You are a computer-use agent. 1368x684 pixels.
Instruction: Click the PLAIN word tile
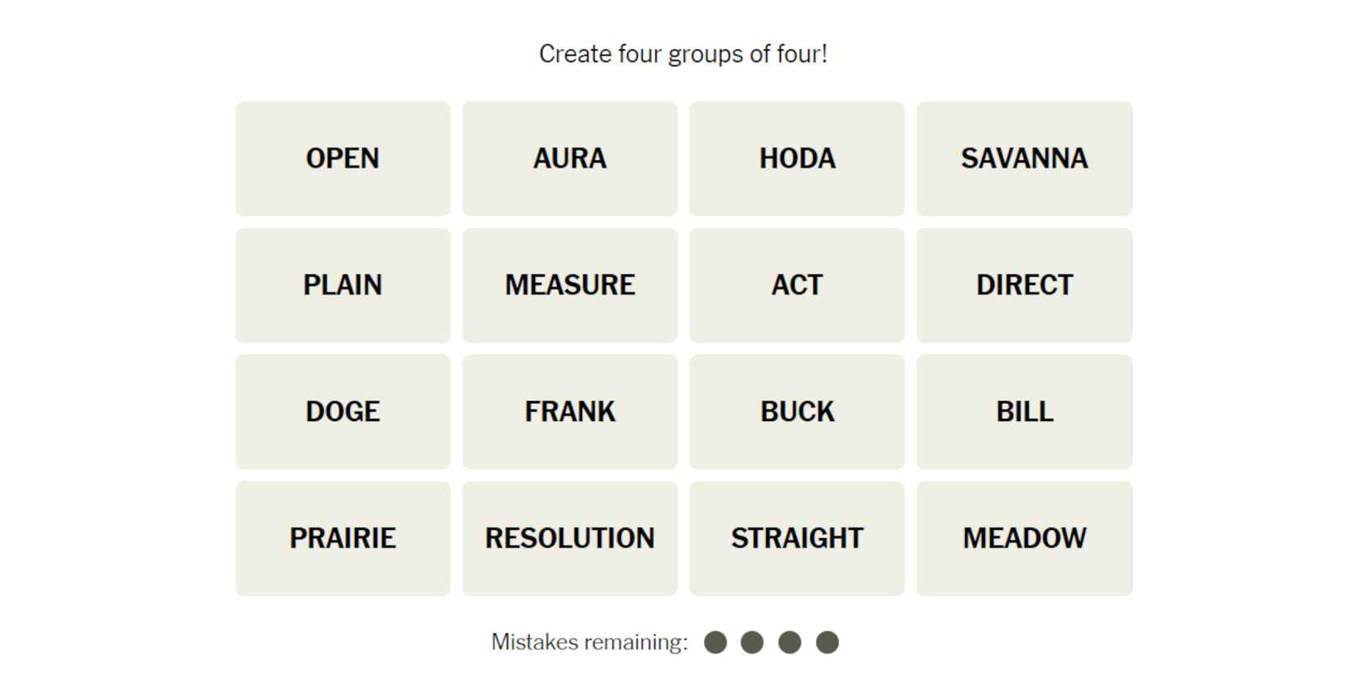(342, 285)
